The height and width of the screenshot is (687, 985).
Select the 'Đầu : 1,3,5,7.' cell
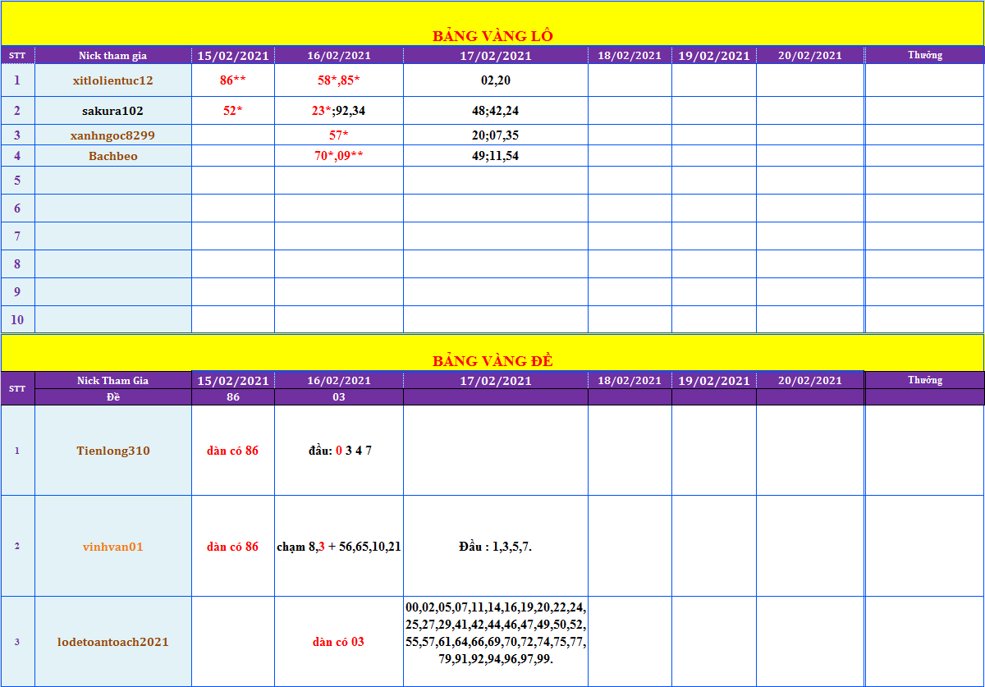495,547
